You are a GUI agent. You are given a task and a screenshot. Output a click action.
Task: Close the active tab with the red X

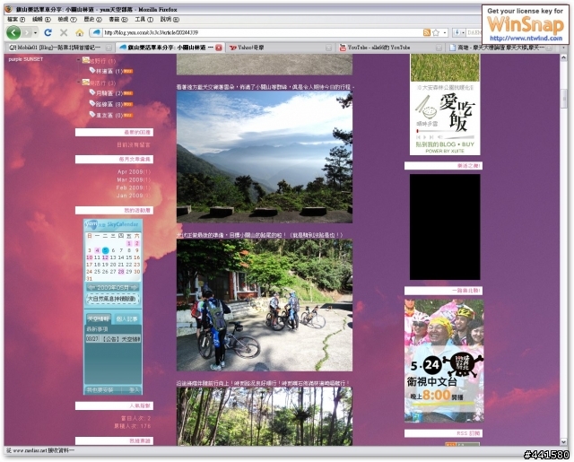click(219, 48)
